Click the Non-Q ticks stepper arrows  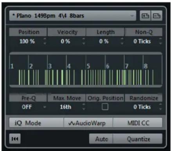(x=160, y=41)
